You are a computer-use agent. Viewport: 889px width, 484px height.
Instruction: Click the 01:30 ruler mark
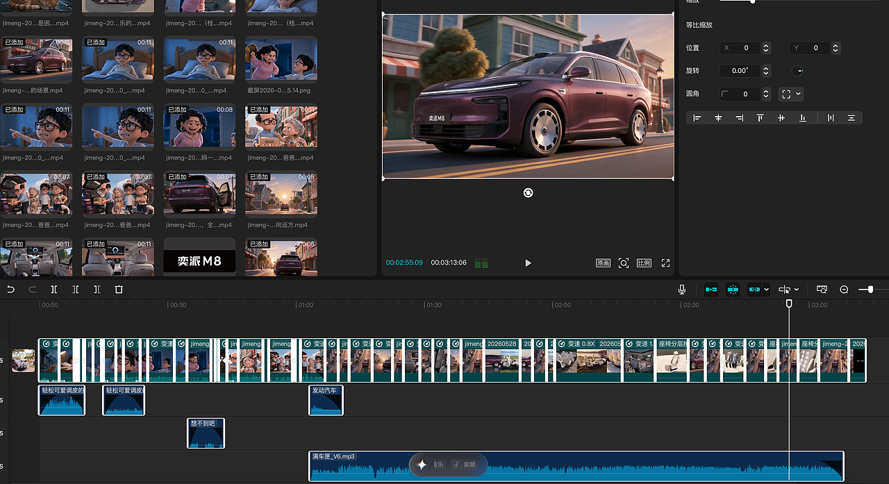(433, 305)
